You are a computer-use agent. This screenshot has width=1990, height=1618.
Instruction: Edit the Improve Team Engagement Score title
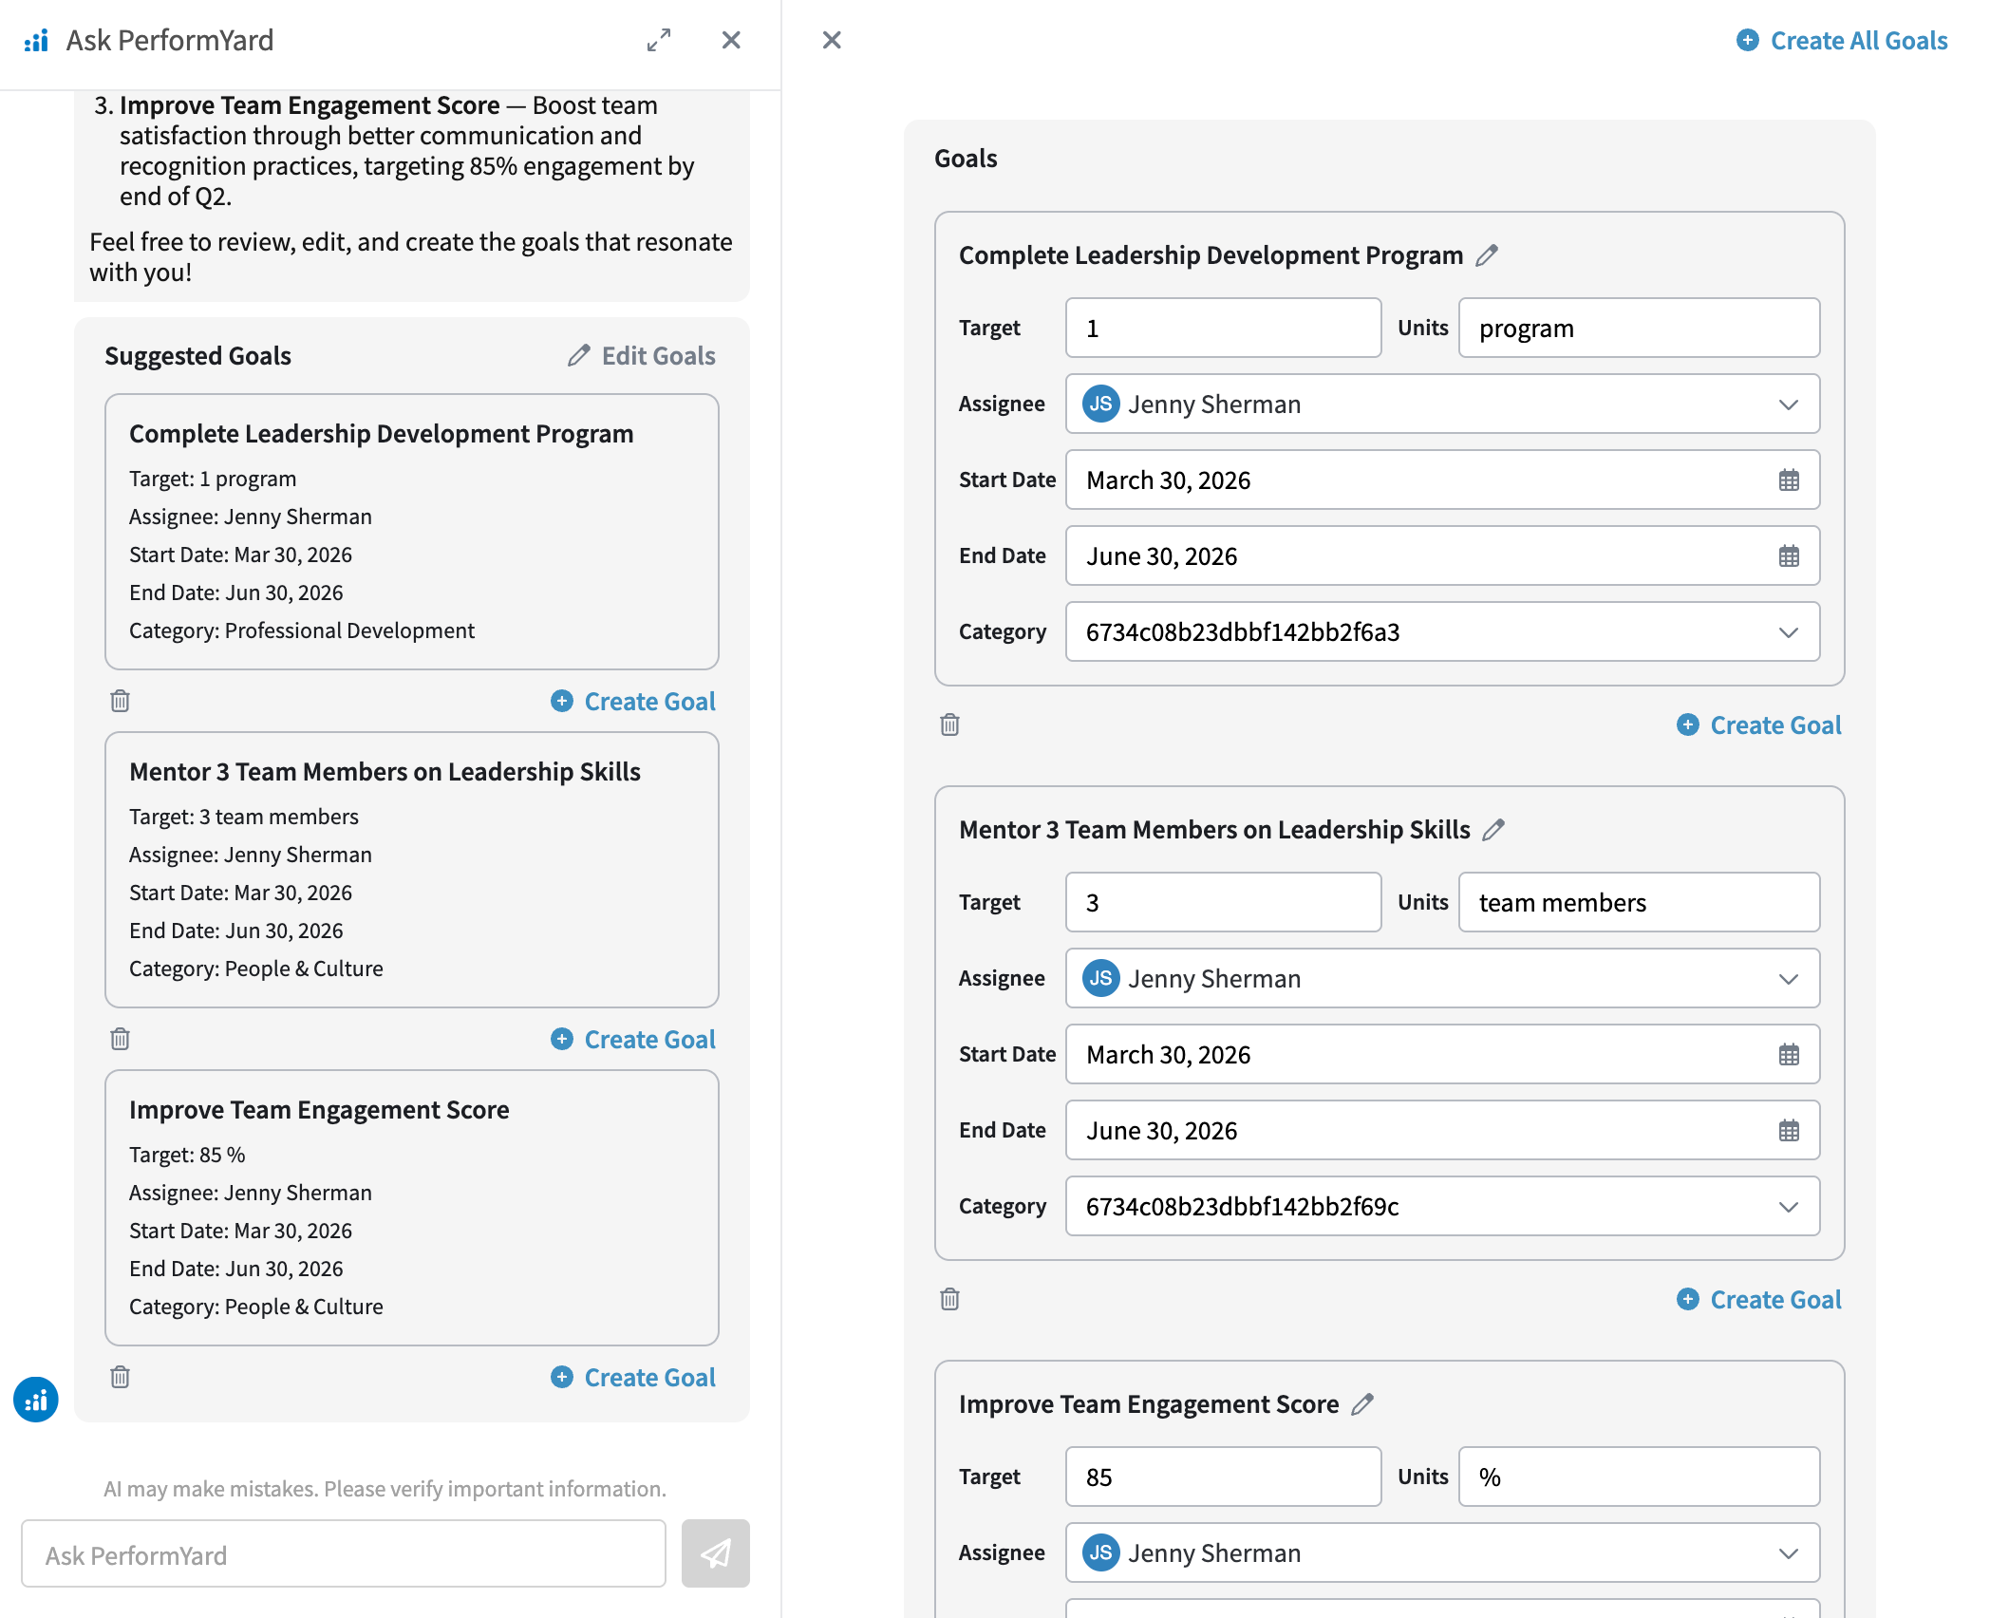(1362, 1404)
